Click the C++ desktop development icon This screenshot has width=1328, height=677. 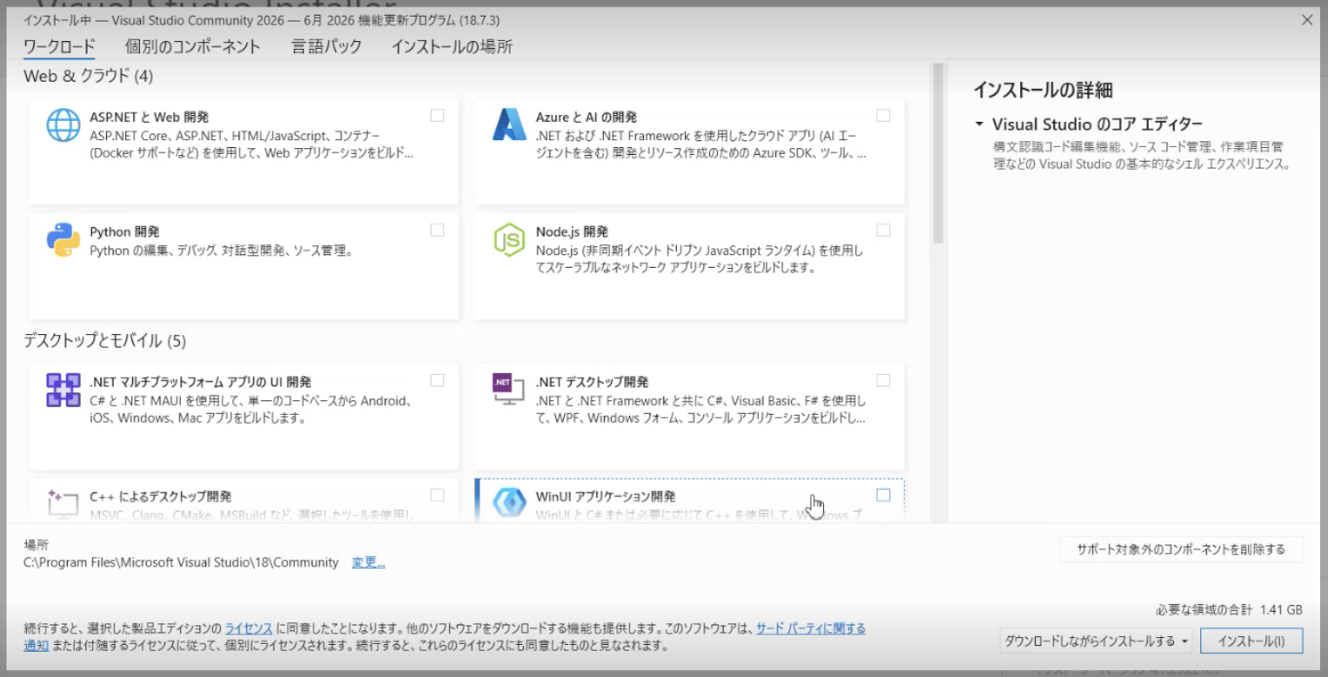point(64,505)
